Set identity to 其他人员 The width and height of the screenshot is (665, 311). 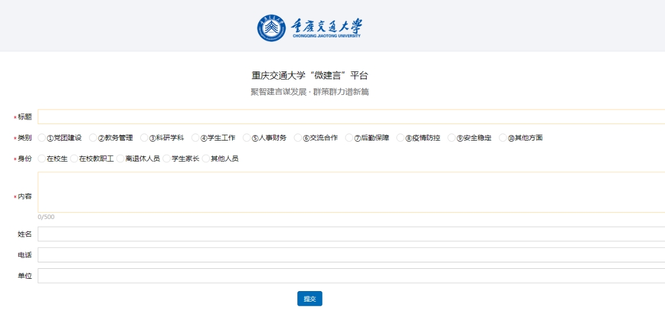206,159
